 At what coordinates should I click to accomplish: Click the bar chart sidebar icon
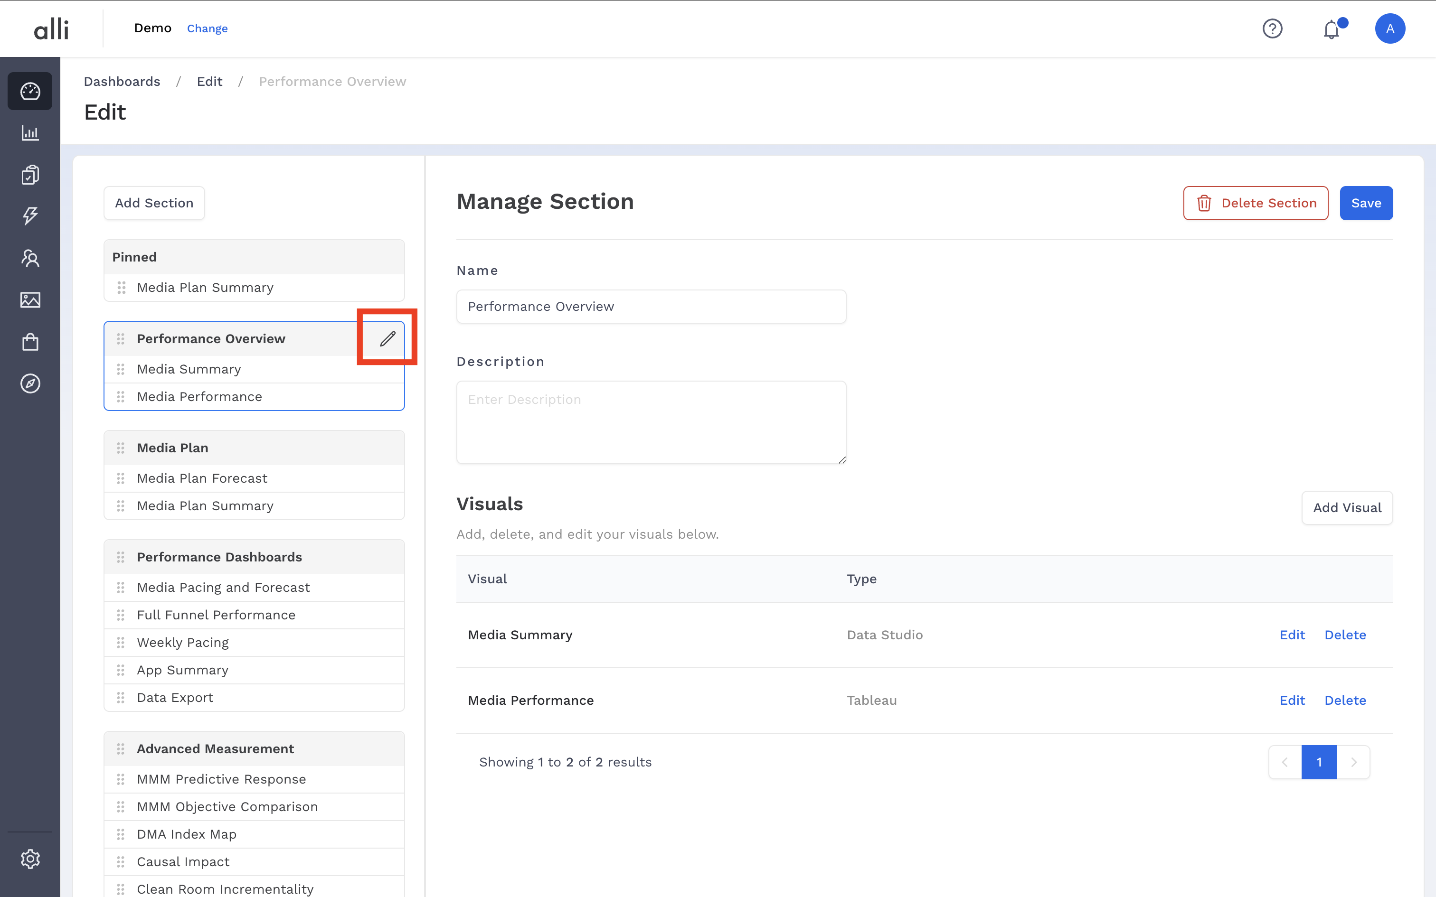[29, 133]
